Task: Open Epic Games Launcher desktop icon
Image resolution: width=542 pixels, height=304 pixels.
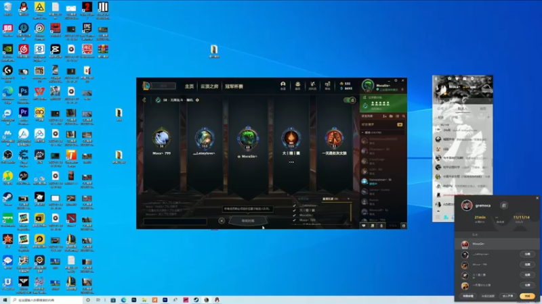Action: coord(87,30)
